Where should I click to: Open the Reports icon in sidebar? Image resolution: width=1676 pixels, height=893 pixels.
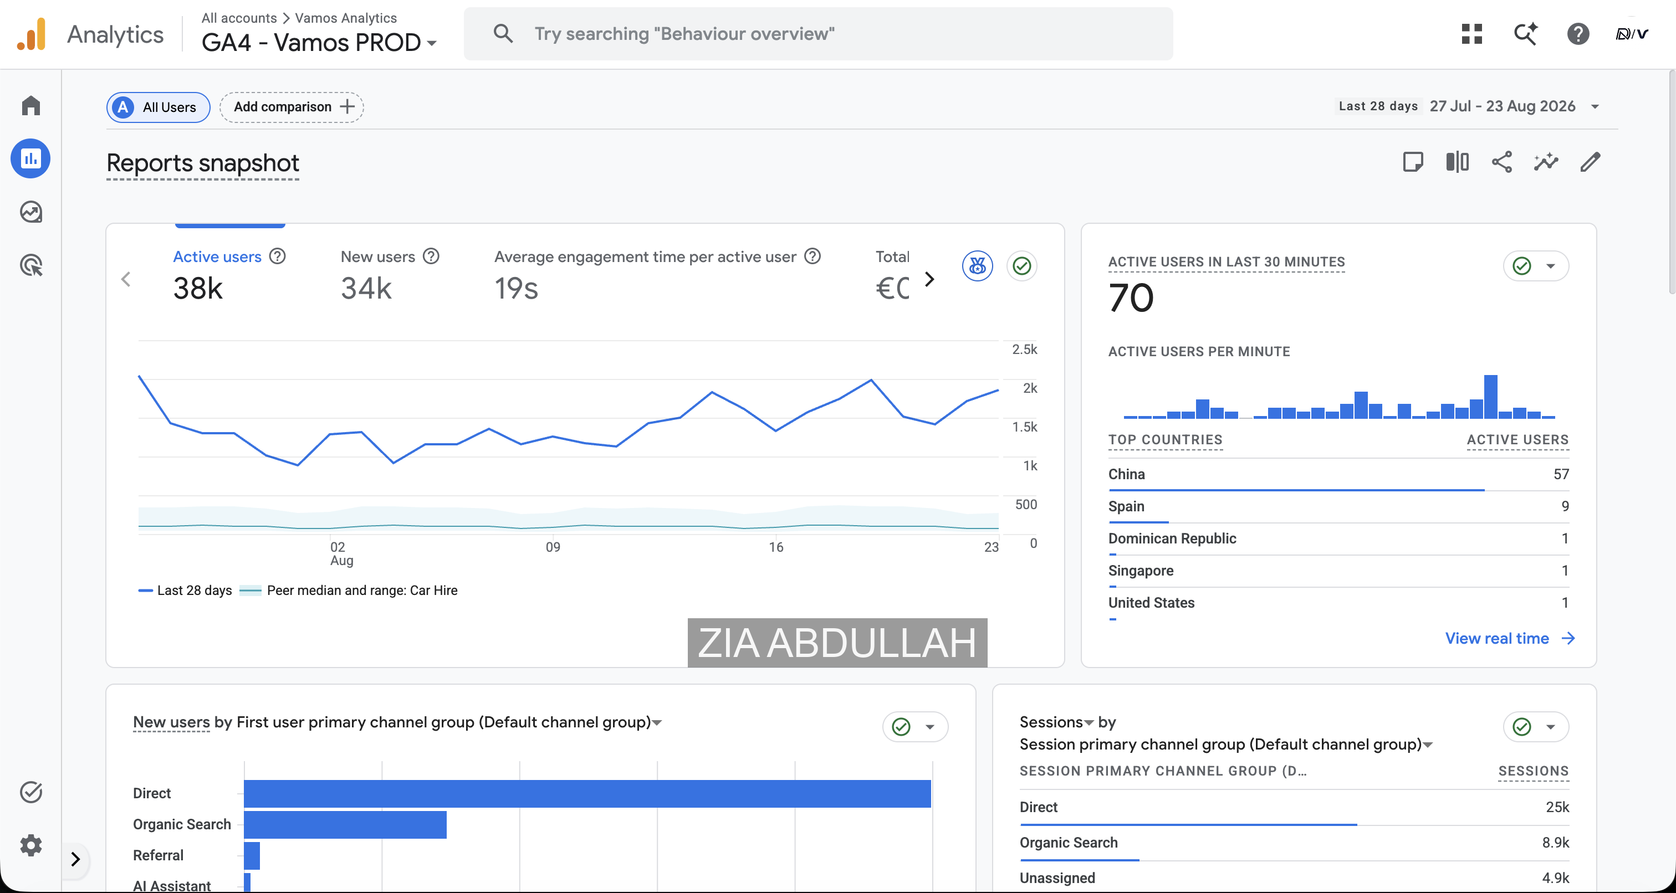coord(30,158)
